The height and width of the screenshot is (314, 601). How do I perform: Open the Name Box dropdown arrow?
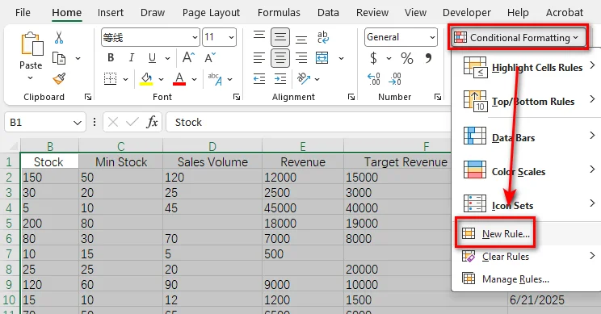(x=78, y=123)
